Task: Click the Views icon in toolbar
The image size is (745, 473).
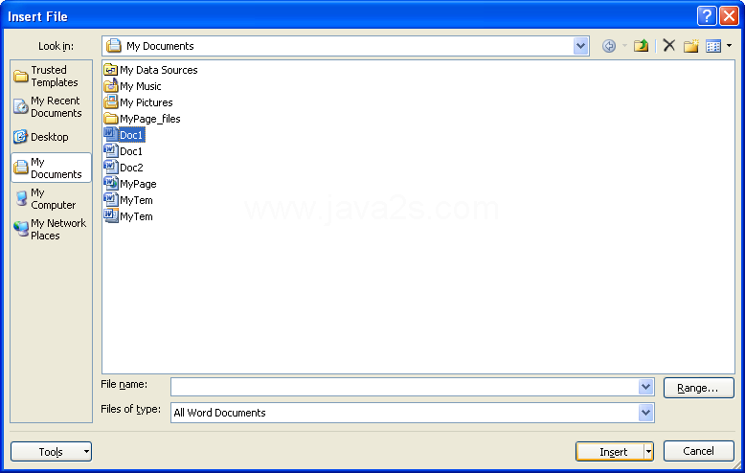Action: [713, 46]
